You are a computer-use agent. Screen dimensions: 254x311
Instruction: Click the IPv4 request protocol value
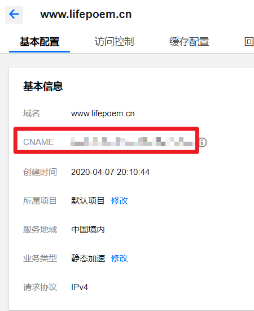pos(80,287)
